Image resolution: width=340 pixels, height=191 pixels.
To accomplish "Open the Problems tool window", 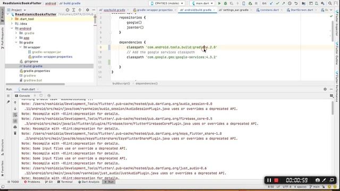I will coord(32,182).
